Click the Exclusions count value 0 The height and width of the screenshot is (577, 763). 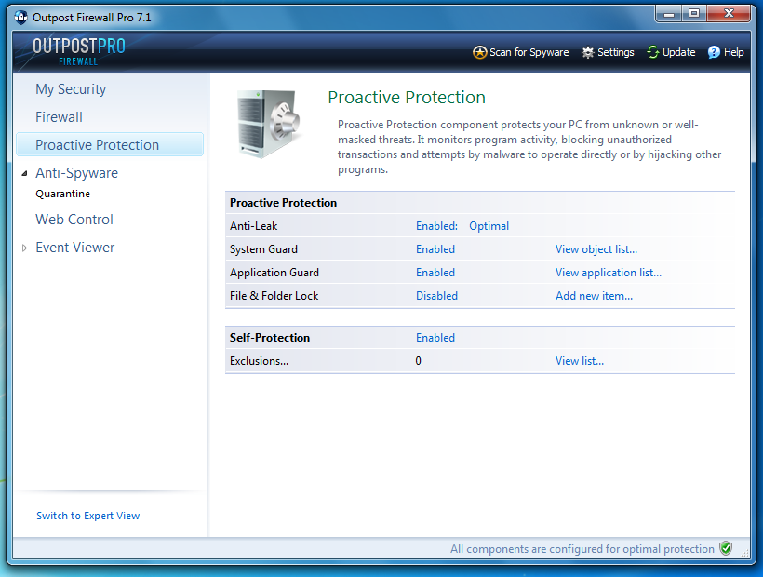pyautogui.click(x=418, y=361)
